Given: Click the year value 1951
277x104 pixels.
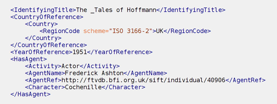Looking at the screenshot, I should click(x=80, y=52).
